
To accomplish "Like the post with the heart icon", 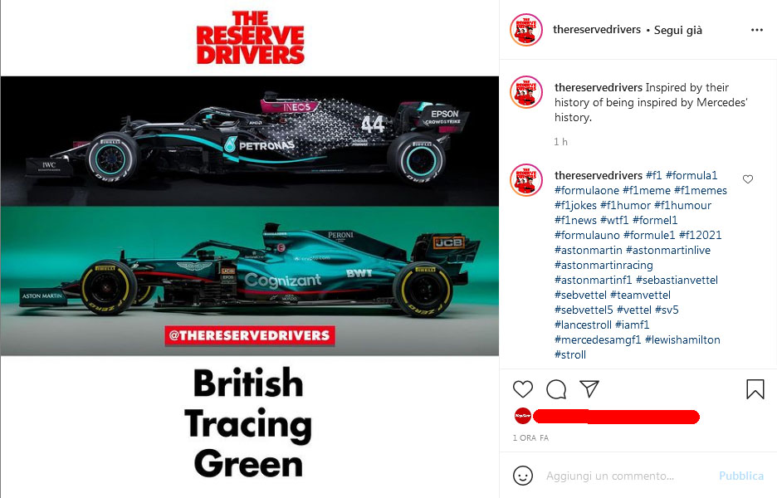I will (523, 389).
